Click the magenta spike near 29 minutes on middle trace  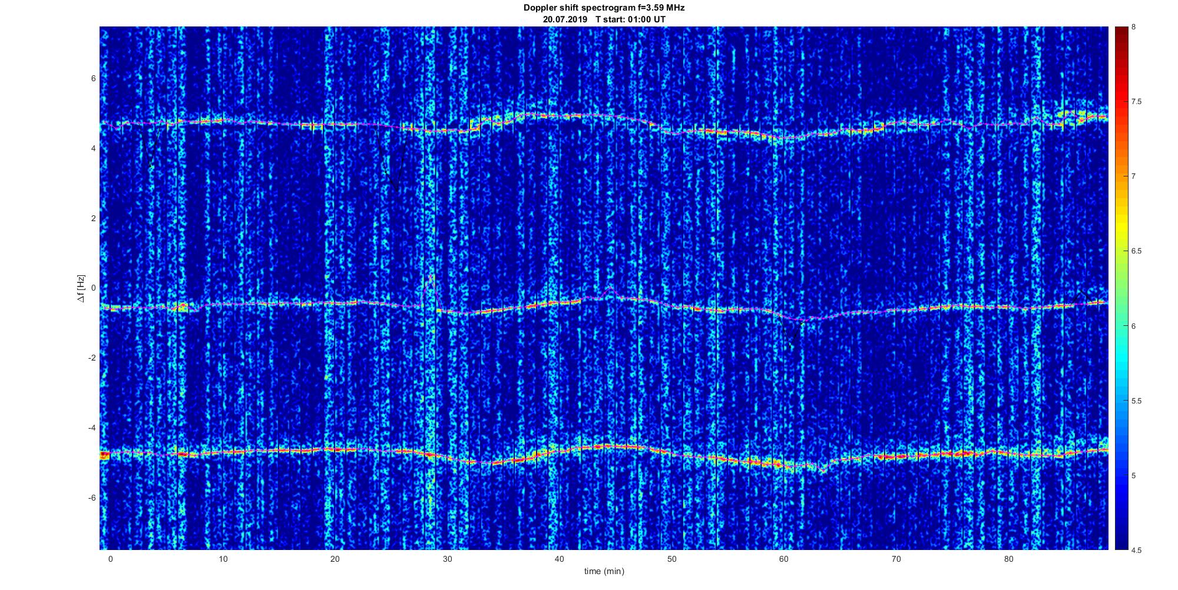432,289
